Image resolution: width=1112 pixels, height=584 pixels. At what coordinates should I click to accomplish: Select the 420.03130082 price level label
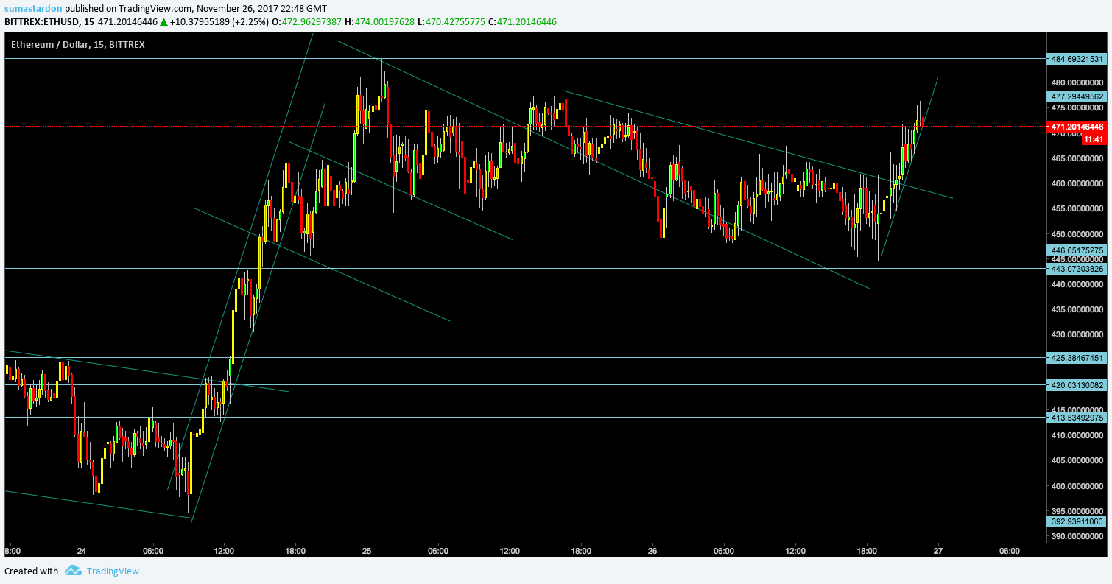[x=1077, y=384]
